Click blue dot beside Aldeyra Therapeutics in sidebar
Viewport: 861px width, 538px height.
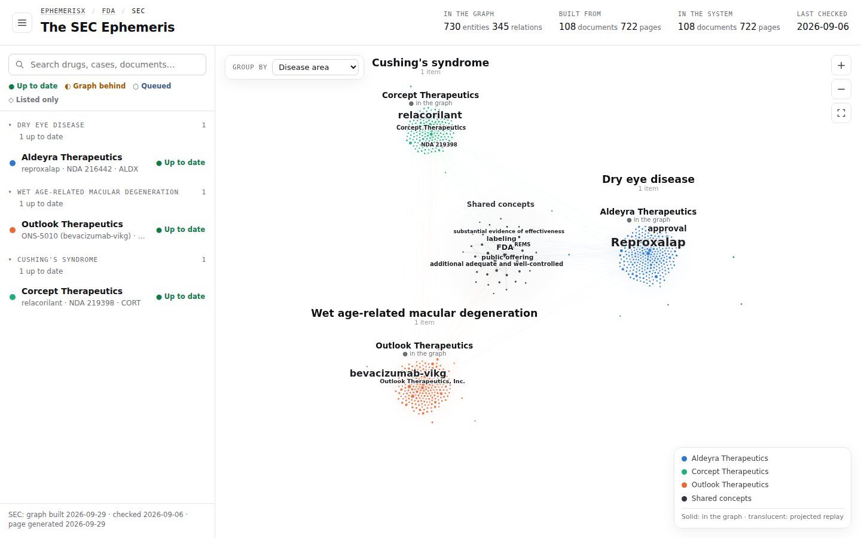[x=13, y=163]
